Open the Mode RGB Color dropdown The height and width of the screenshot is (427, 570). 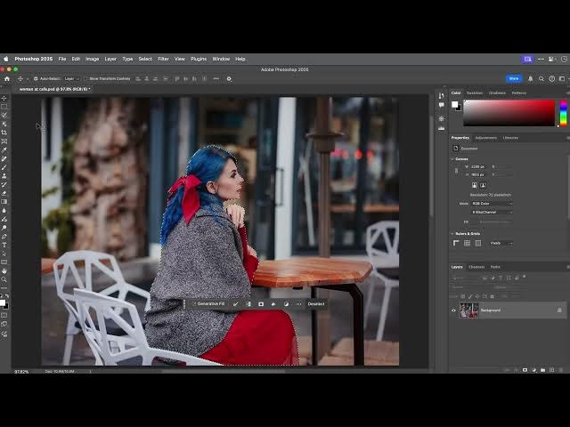(x=493, y=204)
